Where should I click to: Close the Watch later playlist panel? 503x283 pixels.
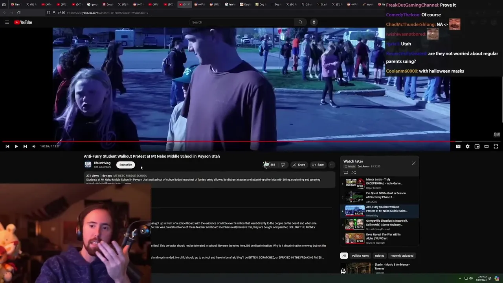[x=413, y=163]
